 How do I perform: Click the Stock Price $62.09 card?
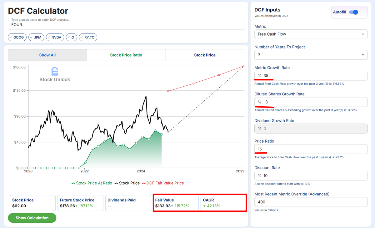click(x=32, y=203)
